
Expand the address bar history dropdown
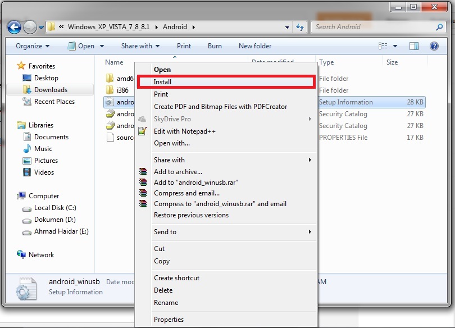(x=287, y=28)
